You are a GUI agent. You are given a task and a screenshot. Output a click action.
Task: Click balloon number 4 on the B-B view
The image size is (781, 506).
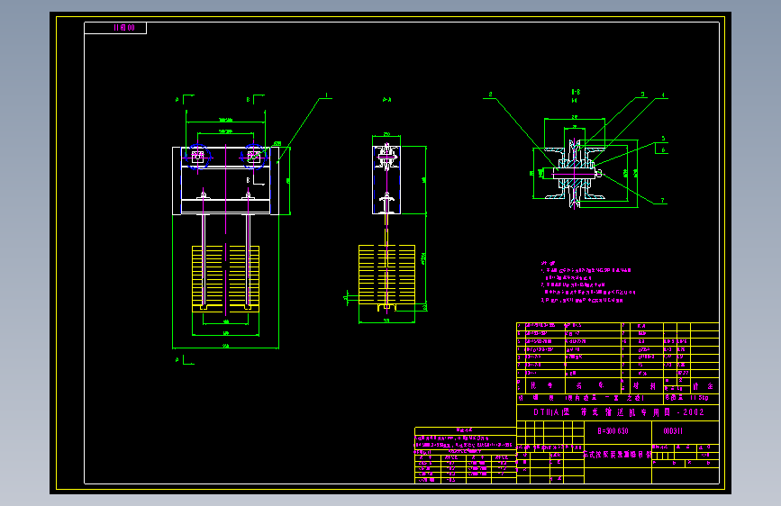point(663,95)
